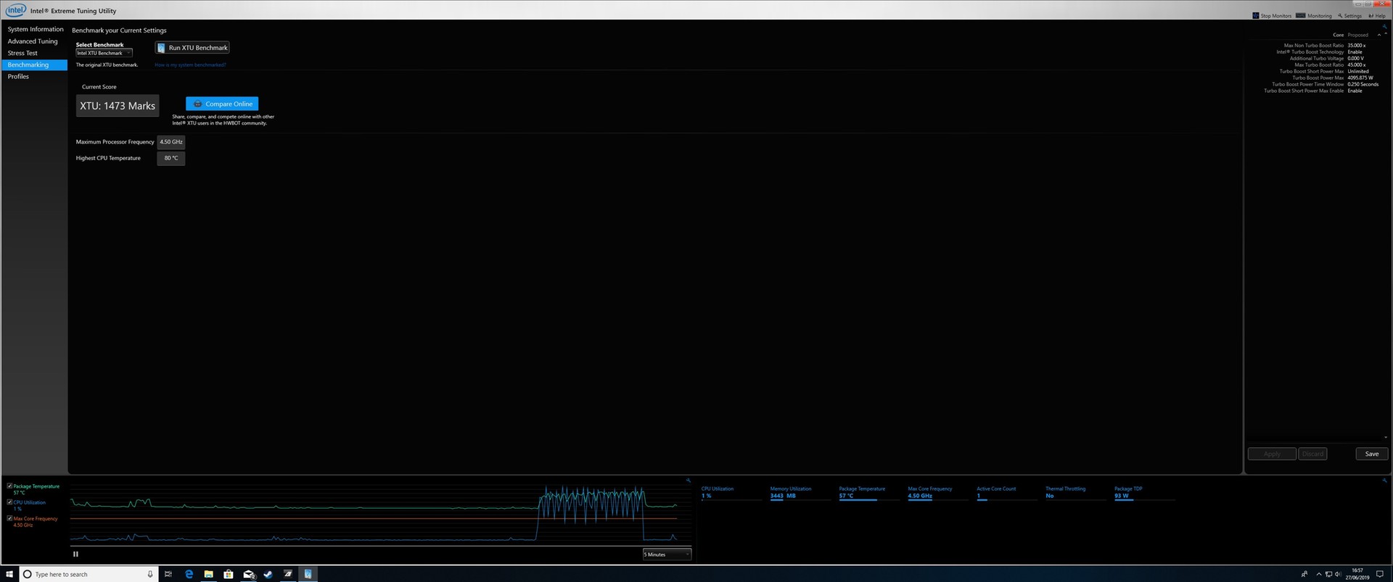Click the Max Non Turbo Boost Ratio value
This screenshot has width=1393, height=582.
pos(1357,45)
